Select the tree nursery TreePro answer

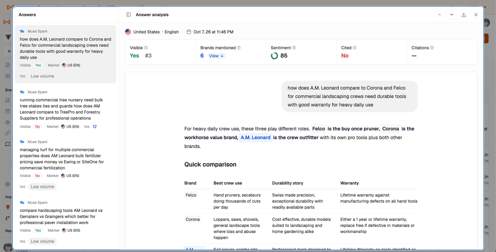pyautogui.click(x=66, y=109)
